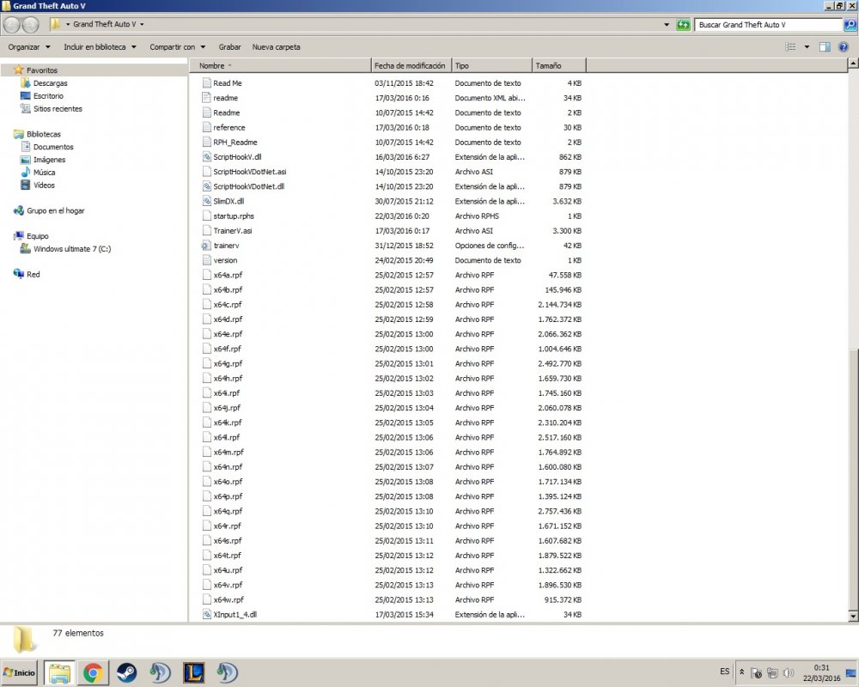The width and height of the screenshot is (859, 687).
Task: Sort by the Tipo column header
Action: (491, 66)
